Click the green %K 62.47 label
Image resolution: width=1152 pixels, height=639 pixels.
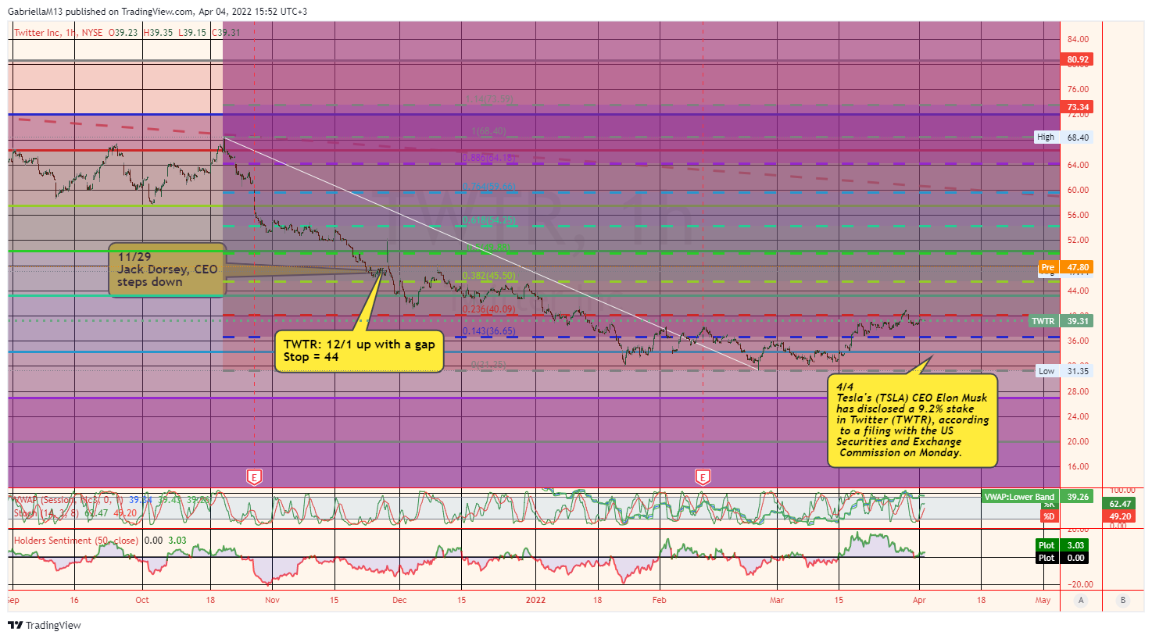tap(1120, 504)
